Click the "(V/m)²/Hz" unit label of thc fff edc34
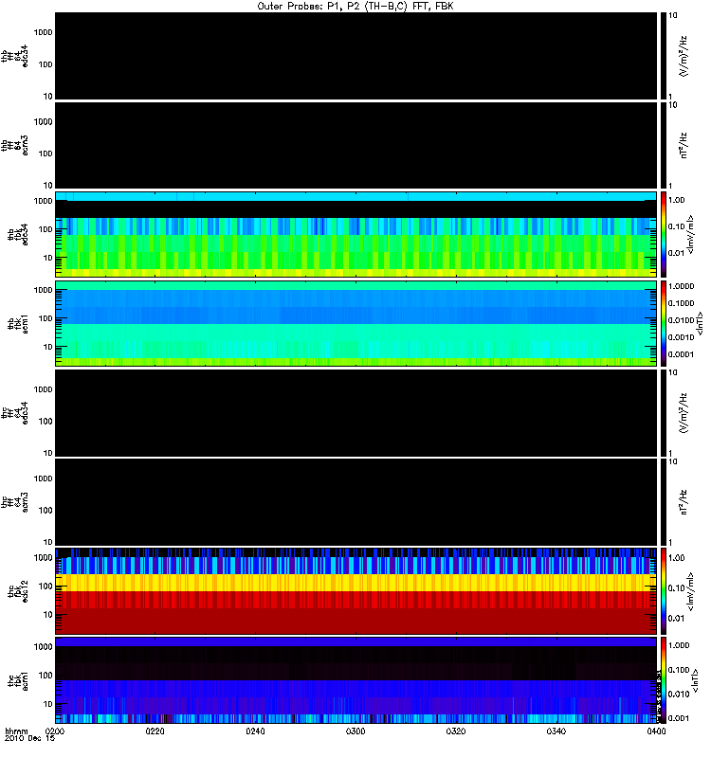 coord(683,413)
